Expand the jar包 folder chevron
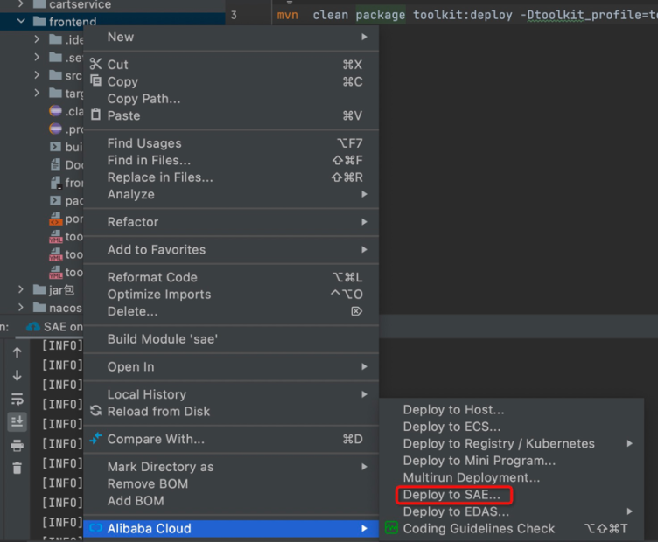The height and width of the screenshot is (542, 658). click(21, 289)
